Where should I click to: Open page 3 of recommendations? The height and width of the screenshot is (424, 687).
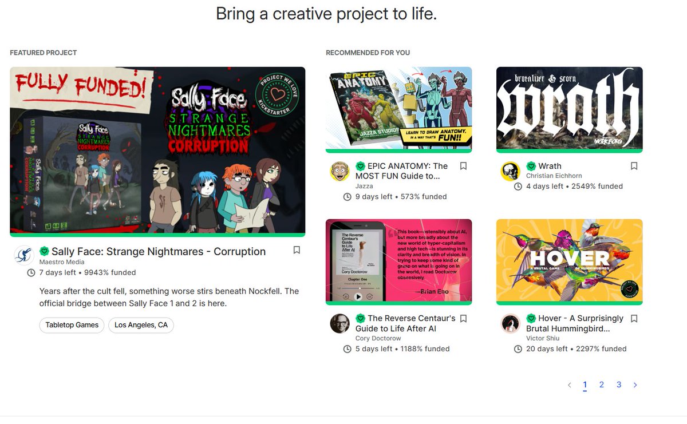619,385
